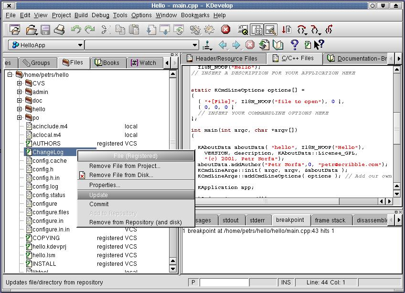This screenshot has height=293, width=405.
Task: Select AUTHORS file in the tree
Action: click(46, 144)
